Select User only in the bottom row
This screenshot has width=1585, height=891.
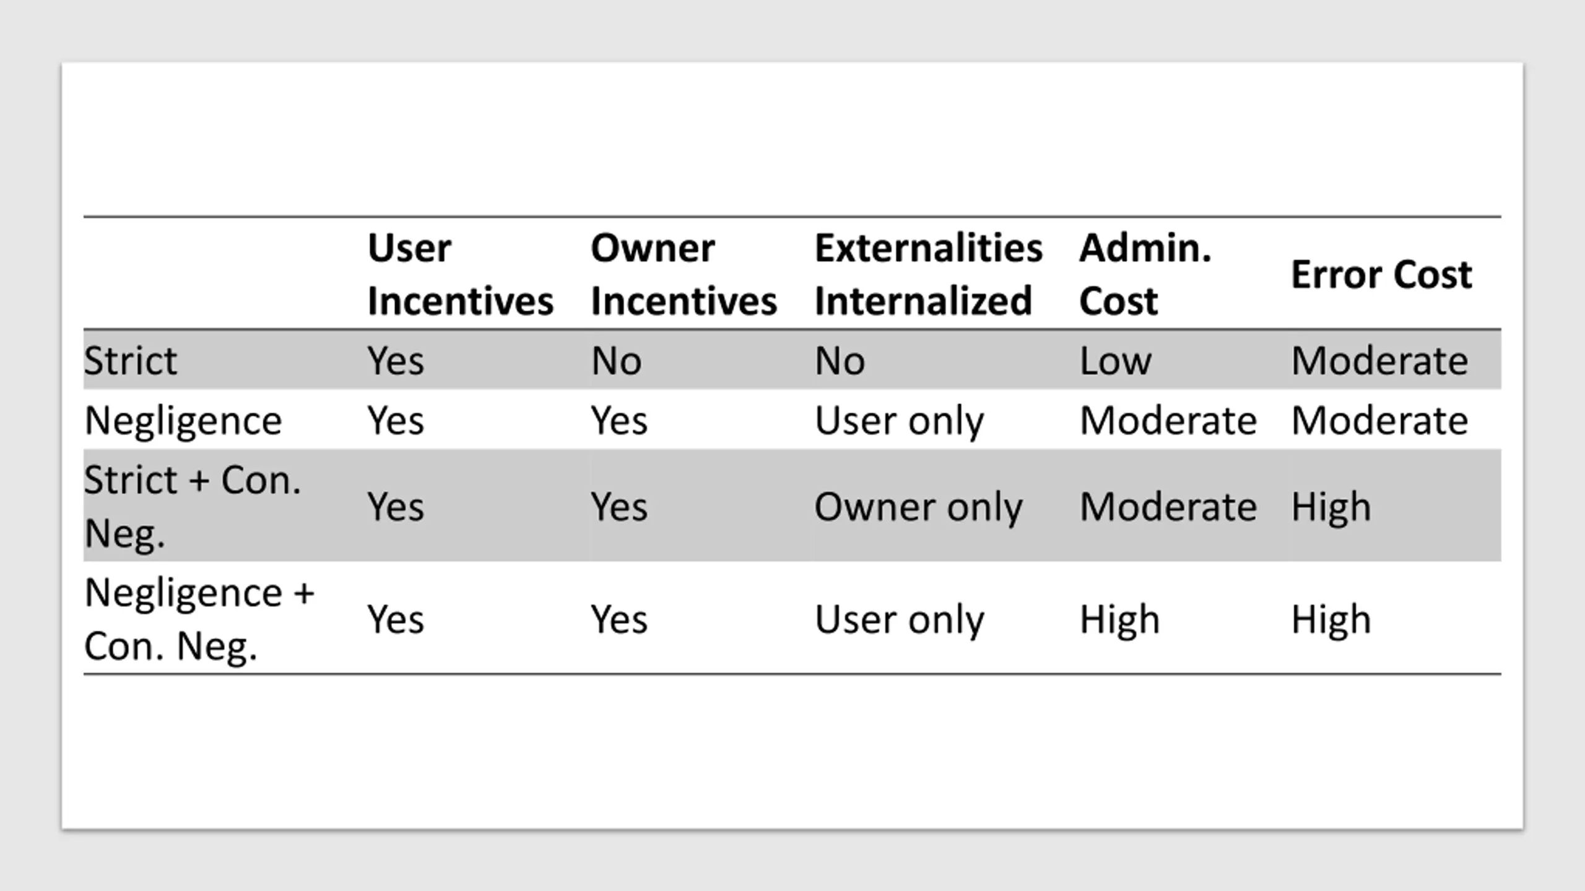[899, 620]
